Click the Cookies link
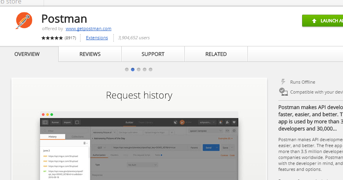The image size is (343, 180). [224, 155]
